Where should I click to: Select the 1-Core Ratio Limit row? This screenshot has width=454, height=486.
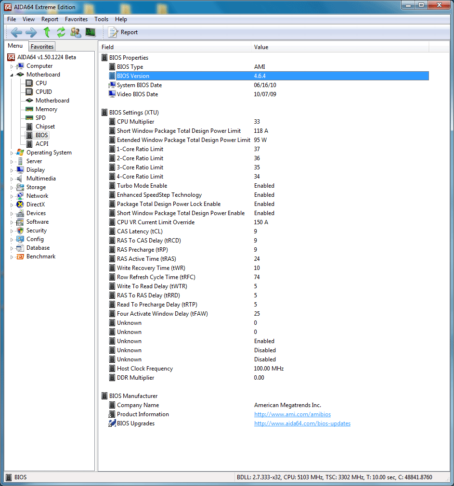tap(269, 149)
